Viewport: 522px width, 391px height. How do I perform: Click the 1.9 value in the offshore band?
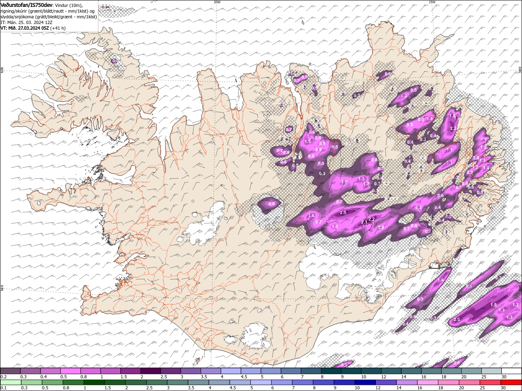point(493,305)
